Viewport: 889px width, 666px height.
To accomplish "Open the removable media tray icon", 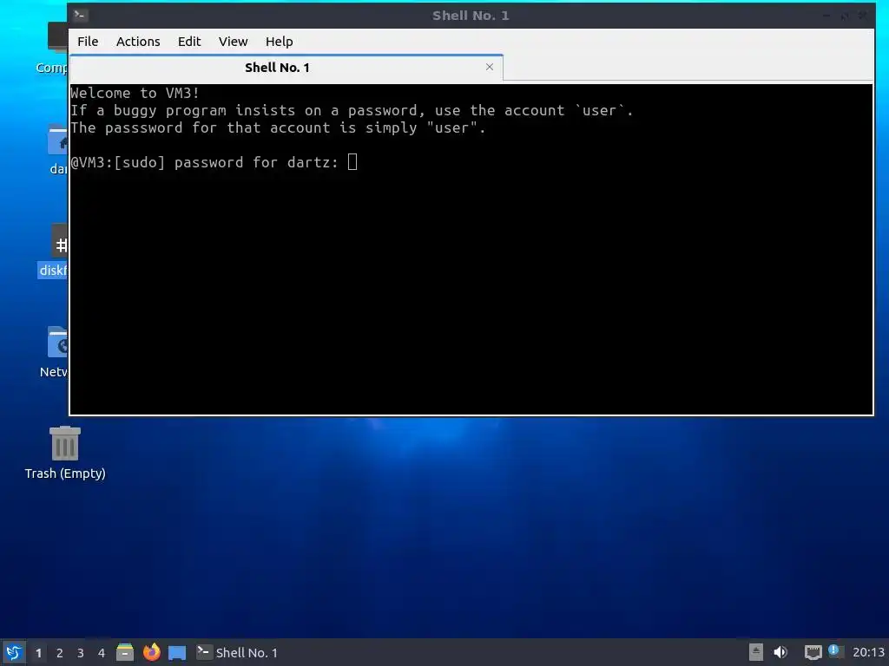I will (x=756, y=652).
